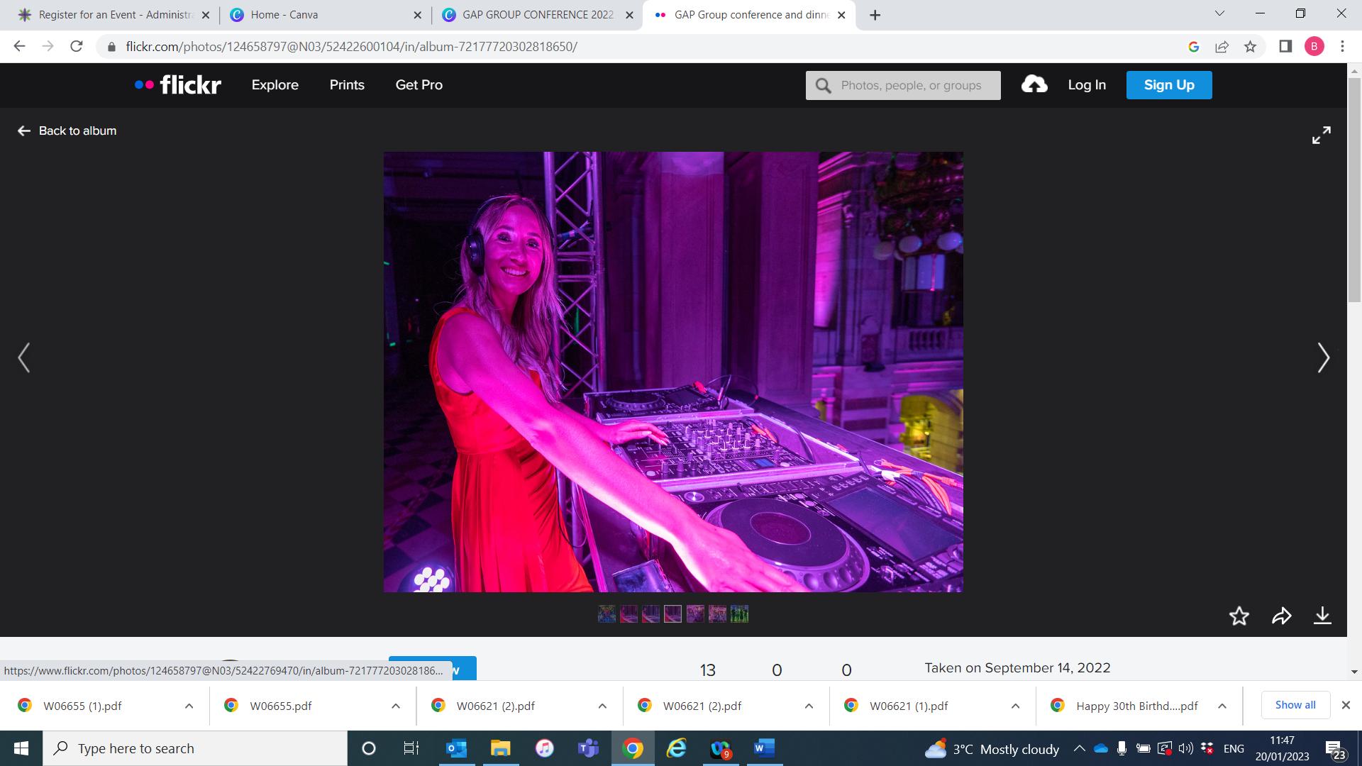
Task: Expand options for the W06655 (1).pdf download
Action: tap(189, 706)
